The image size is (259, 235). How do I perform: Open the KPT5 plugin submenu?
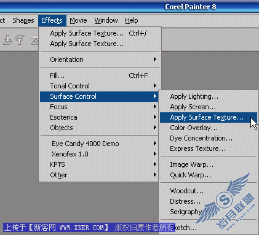pyautogui.click(x=99, y=164)
